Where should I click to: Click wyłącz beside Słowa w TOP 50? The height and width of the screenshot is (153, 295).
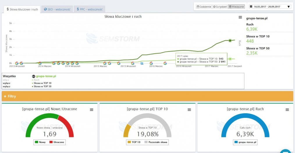(x=7, y=86)
